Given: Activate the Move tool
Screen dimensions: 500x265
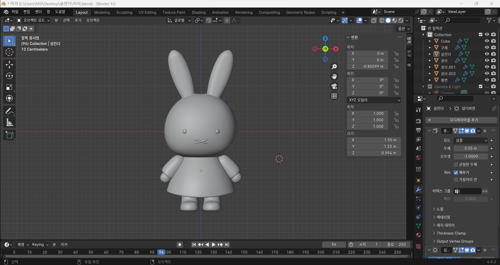Looking at the screenshot, I should click(x=9, y=65).
